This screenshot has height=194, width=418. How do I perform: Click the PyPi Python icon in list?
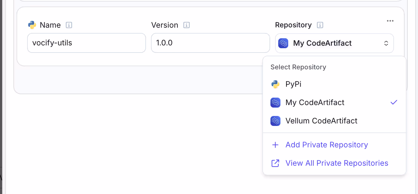[275, 84]
